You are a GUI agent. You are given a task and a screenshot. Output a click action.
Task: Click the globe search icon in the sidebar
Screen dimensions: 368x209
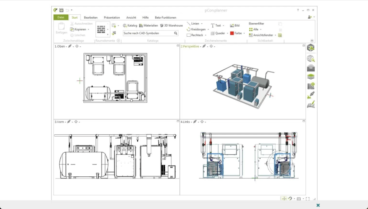pos(310,59)
